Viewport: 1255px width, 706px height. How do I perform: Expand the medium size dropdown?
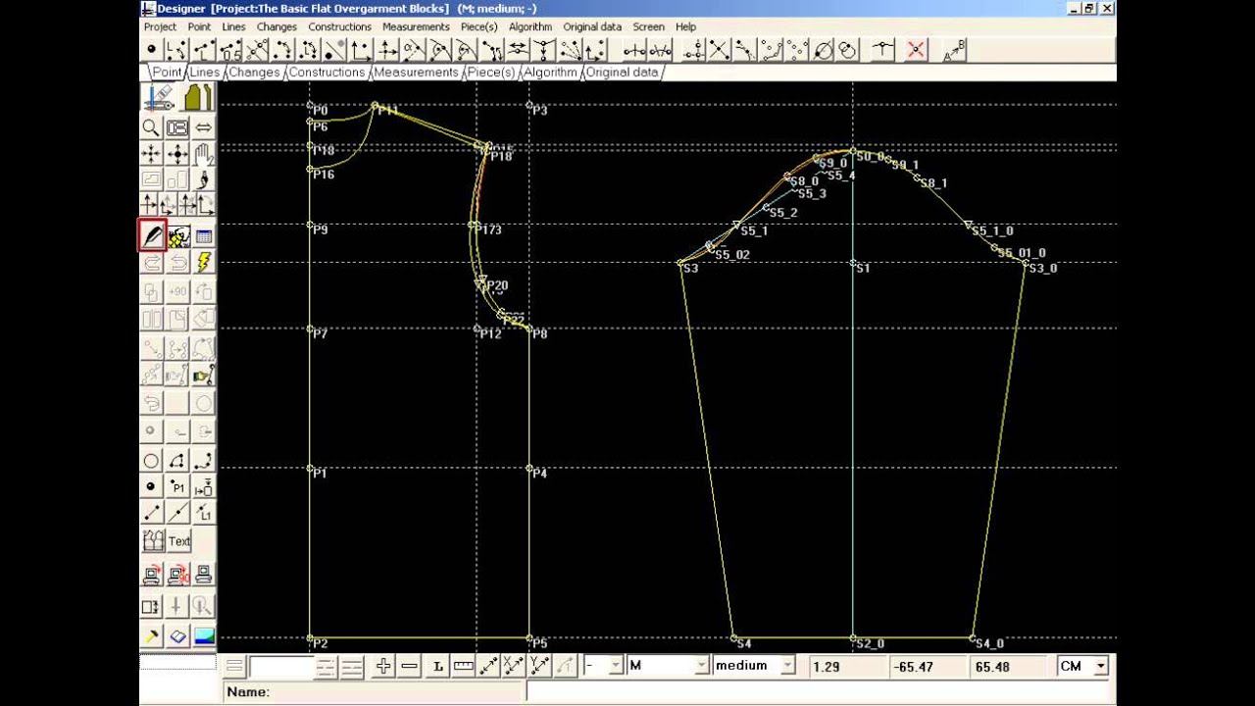pos(786,666)
